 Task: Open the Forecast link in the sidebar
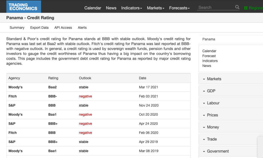pos(209,56)
